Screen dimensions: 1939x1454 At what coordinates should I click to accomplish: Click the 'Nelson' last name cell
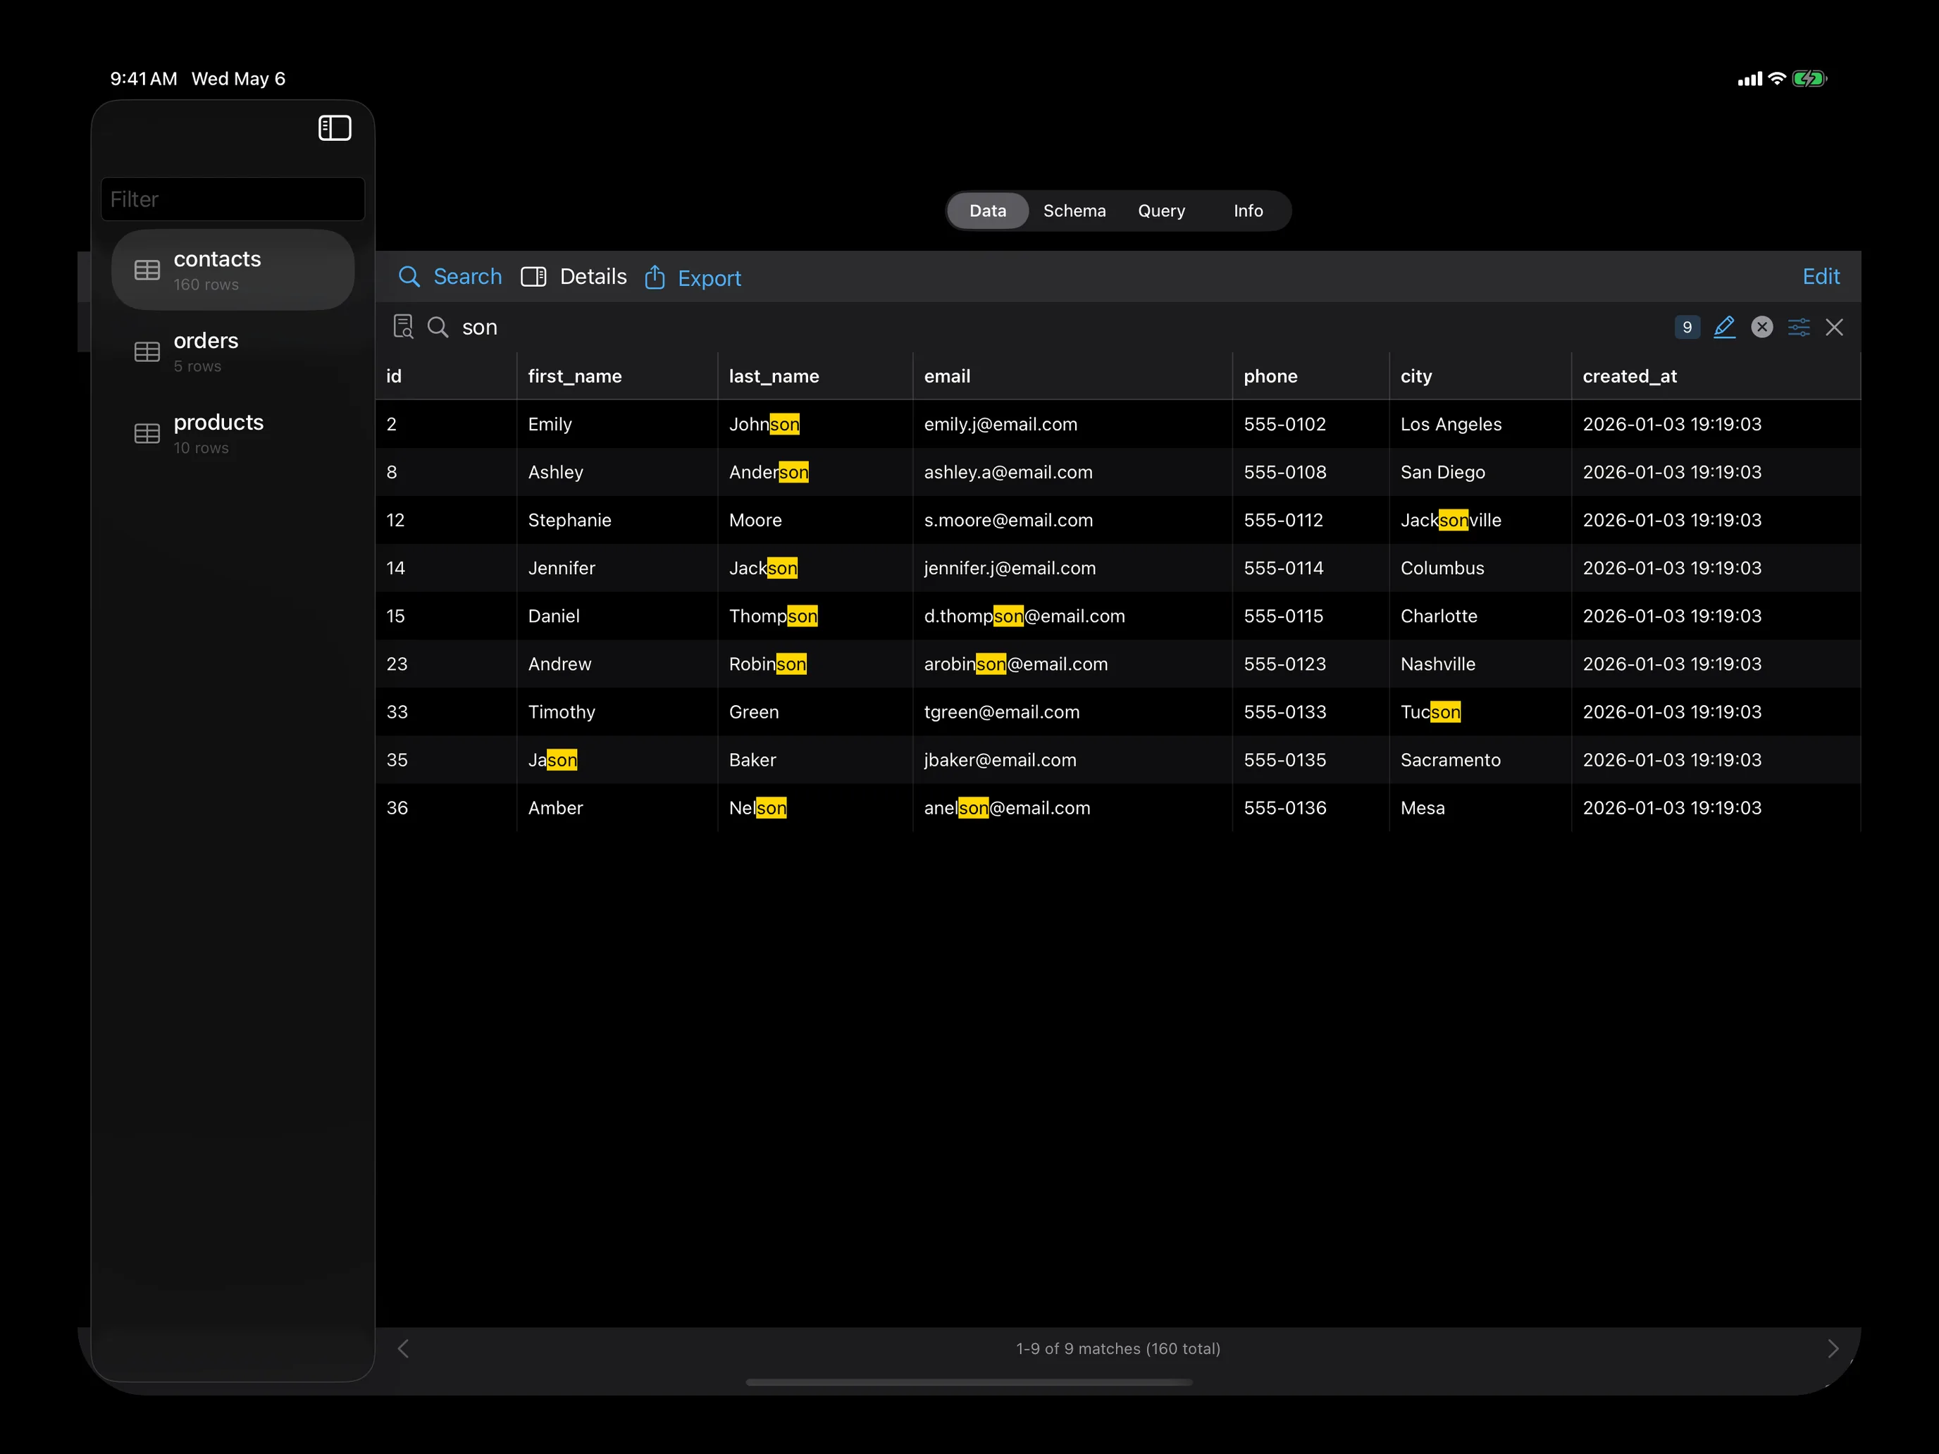(815, 808)
